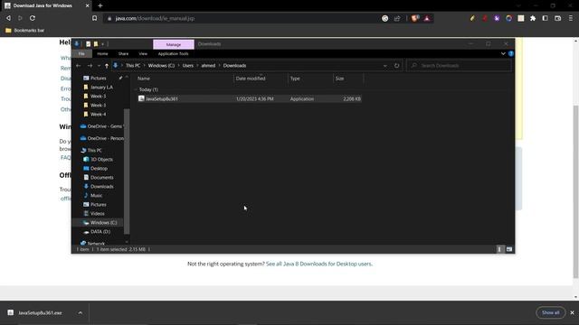Open the Home ribbon tab
579x325 pixels.
click(102, 54)
